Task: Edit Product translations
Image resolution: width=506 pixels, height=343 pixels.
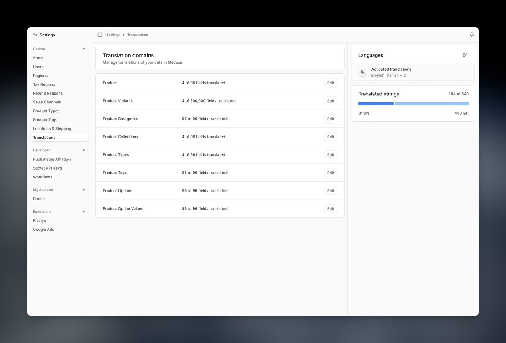Action: click(x=331, y=83)
